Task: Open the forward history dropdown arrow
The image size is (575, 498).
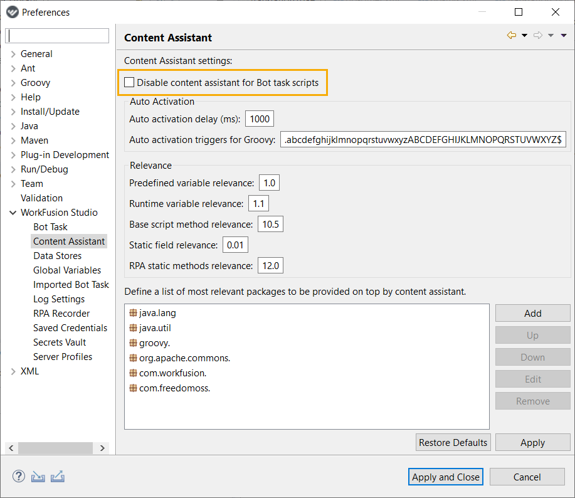Action: coord(551,35)
